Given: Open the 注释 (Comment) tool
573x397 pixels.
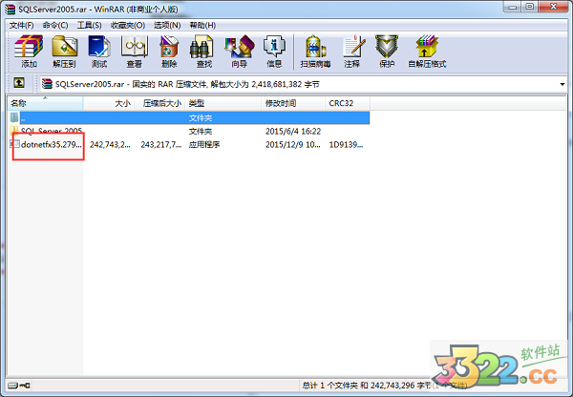Looking at the screenshot, I should click(x=352, y=52).
